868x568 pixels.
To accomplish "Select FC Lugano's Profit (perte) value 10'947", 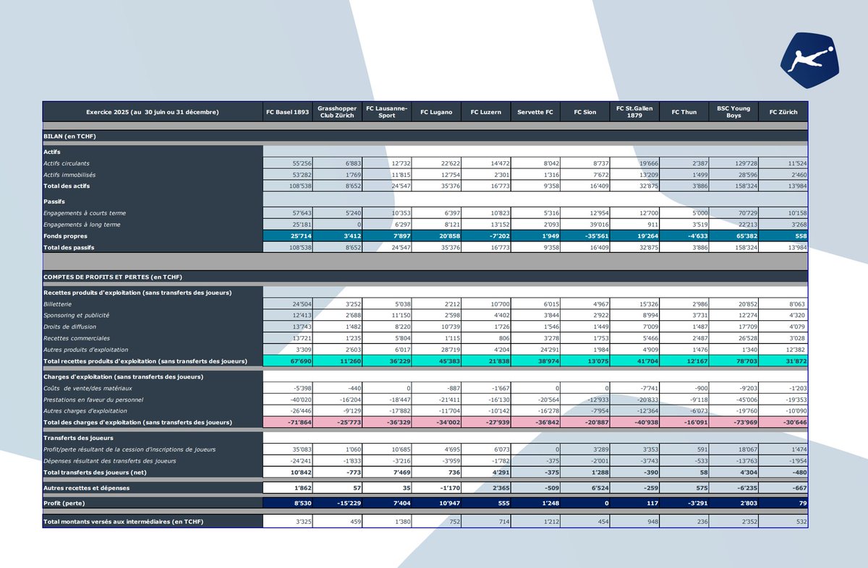I will point(436,503).
